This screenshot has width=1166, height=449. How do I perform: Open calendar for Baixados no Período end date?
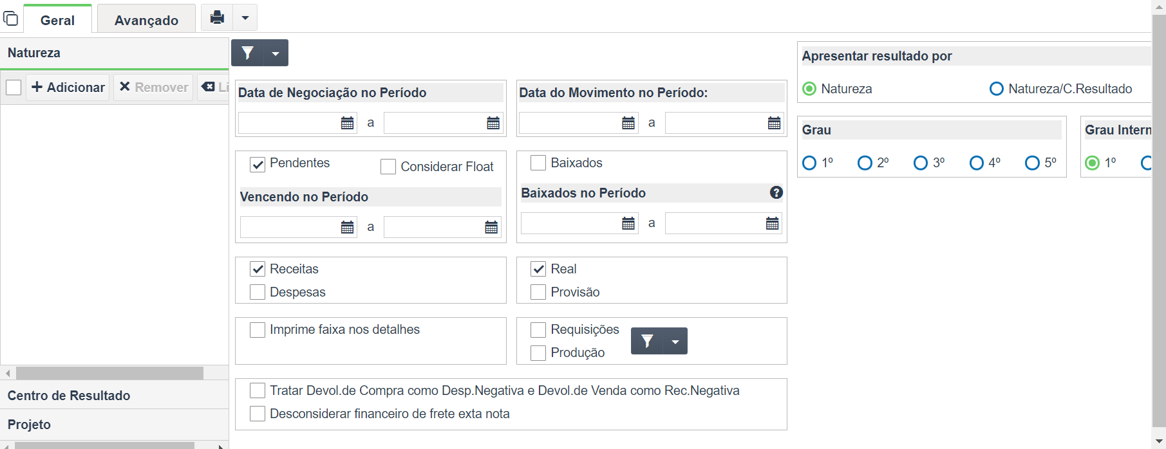(x=773, y=223)
